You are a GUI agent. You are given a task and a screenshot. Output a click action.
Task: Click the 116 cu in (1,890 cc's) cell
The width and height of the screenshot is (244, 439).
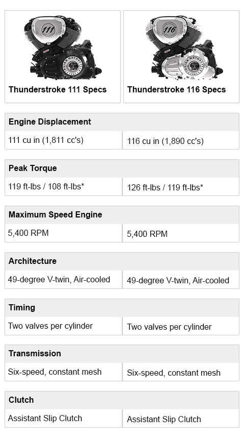[181, 140]
